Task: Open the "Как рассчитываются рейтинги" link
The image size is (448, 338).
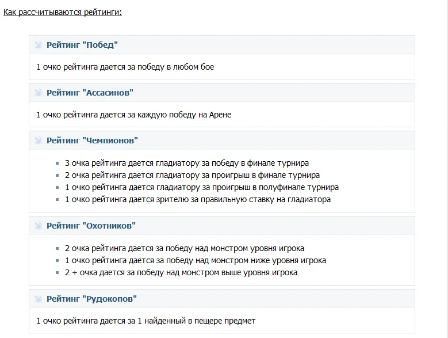Action: click(62, 12)
